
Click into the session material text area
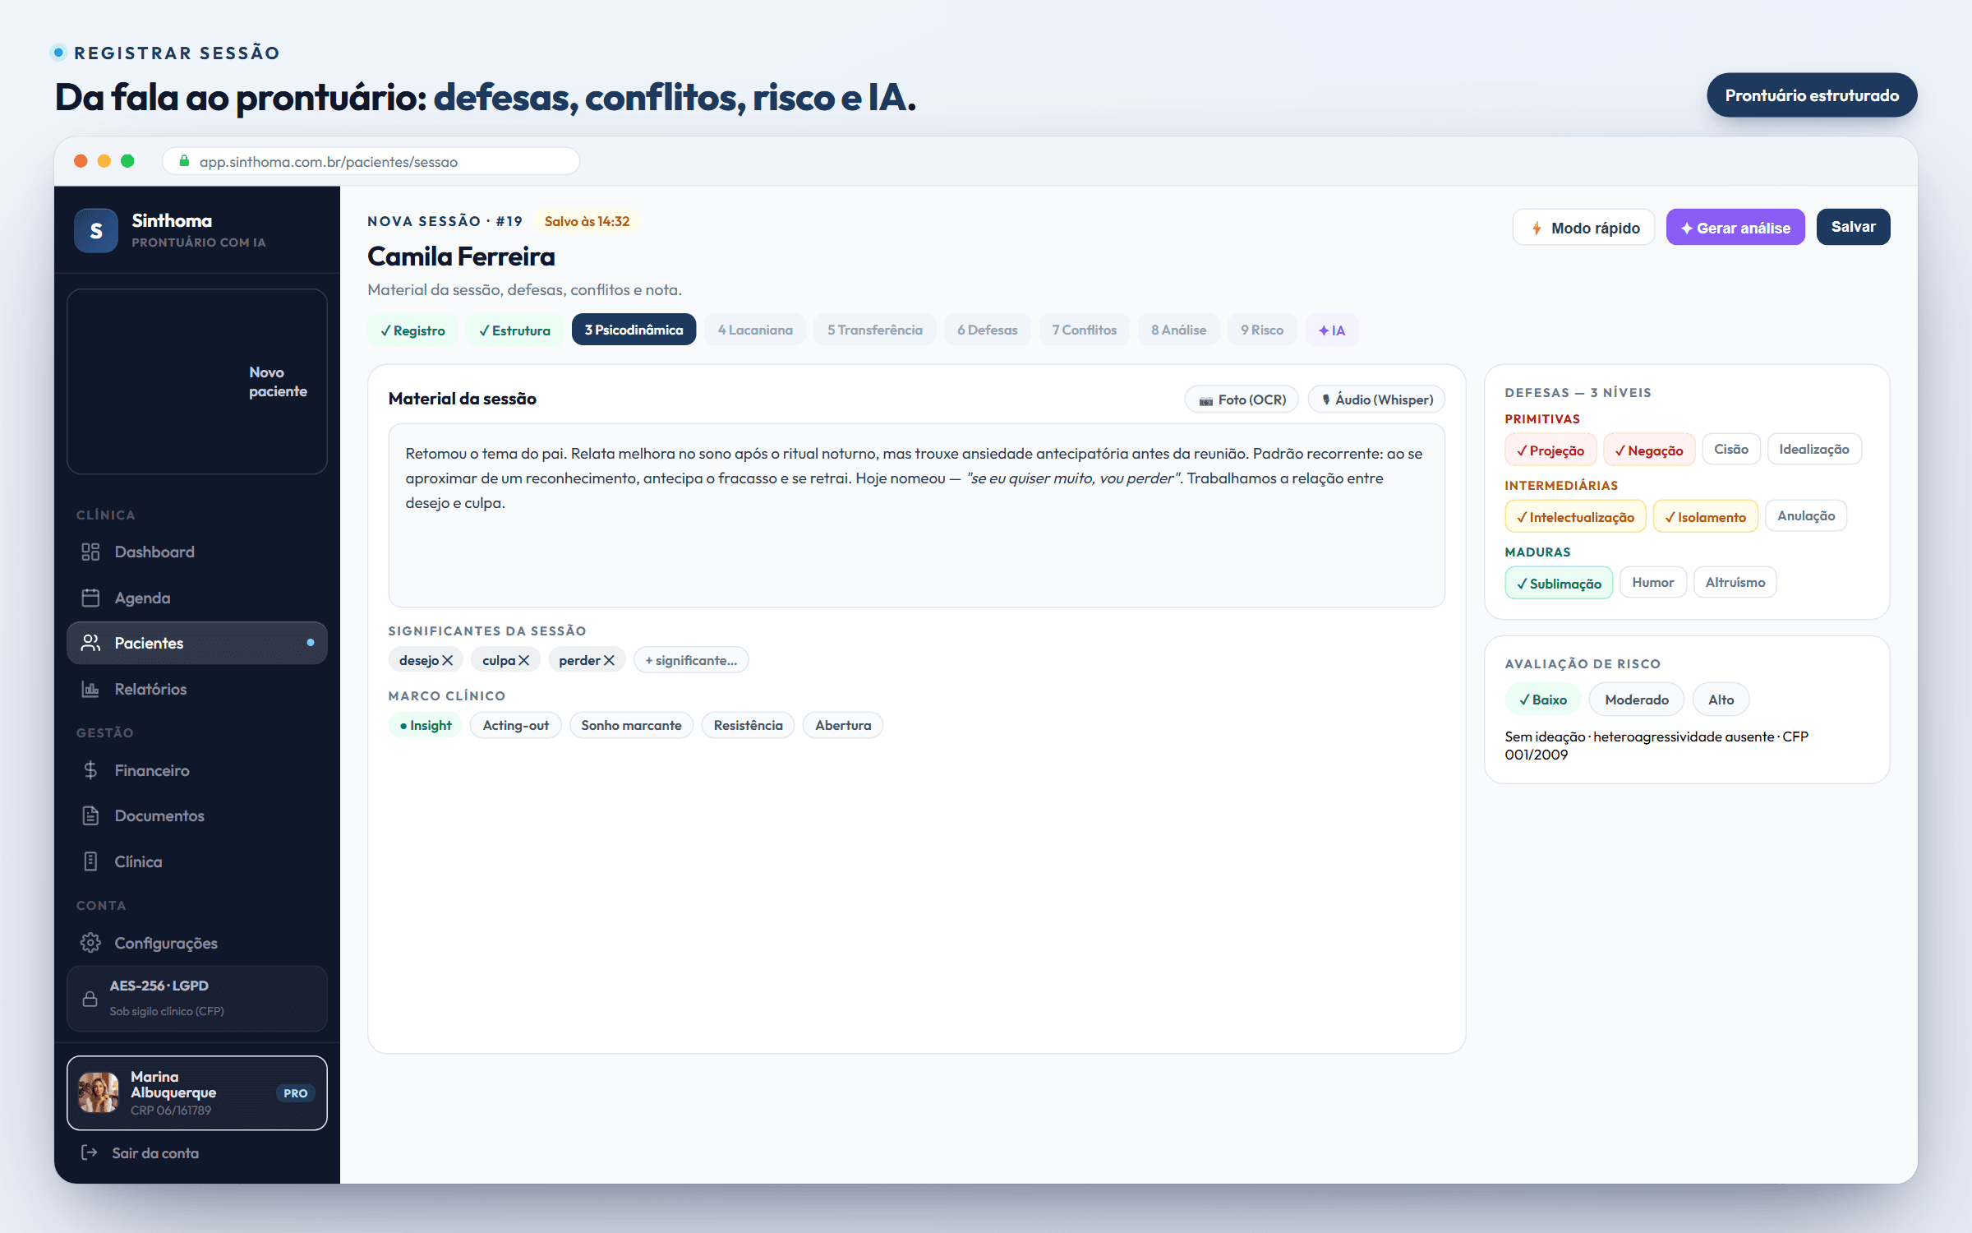(x=916, y=515)
